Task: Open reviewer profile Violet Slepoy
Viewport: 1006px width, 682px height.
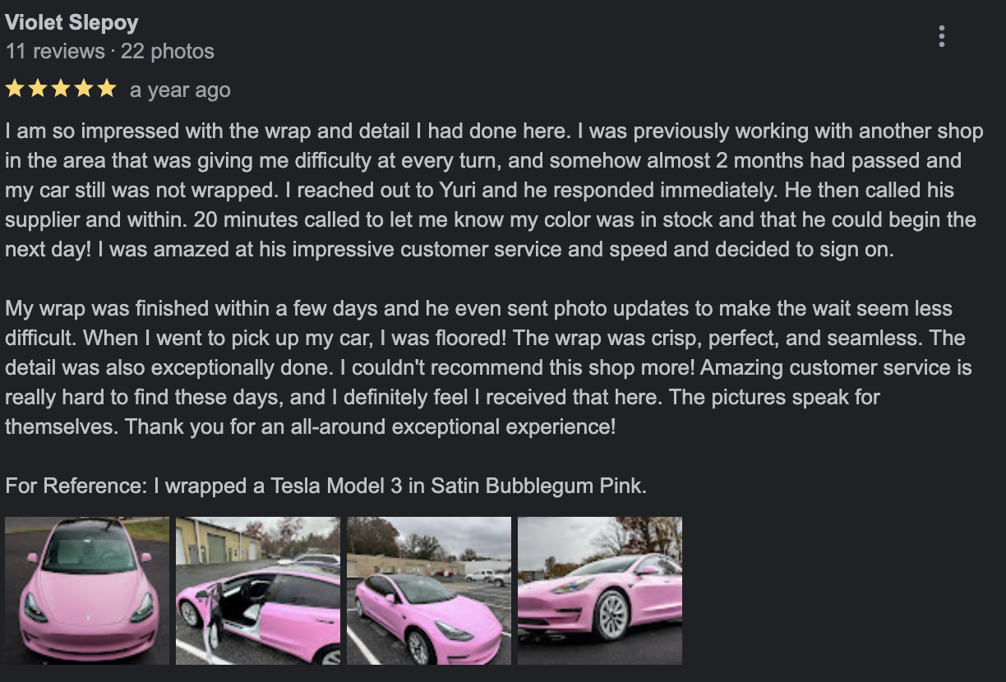Action: pyautogui.click(x=72, y=22)
